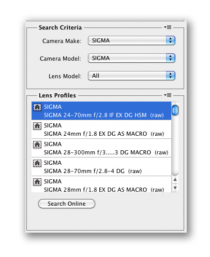Select the SIGMA 28-300mm DG MACRO profile
Screen dimensions: 210x257
click(x=101, y=148)
